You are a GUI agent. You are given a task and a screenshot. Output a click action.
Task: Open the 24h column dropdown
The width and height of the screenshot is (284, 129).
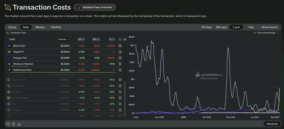tap(81, 39)
